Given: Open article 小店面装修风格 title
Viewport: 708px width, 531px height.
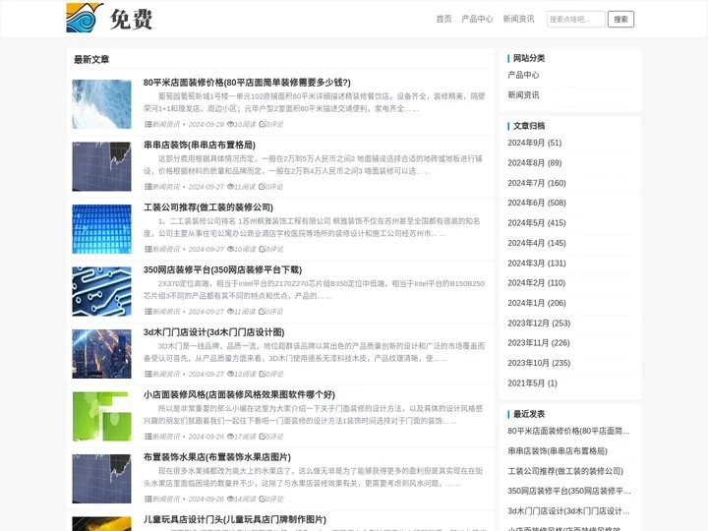Looking at the screenshot, I should [x=239, y=394].
